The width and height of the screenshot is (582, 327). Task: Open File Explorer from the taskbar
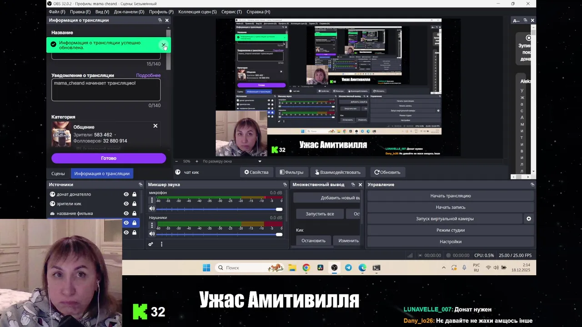click(x=292, y=268)
